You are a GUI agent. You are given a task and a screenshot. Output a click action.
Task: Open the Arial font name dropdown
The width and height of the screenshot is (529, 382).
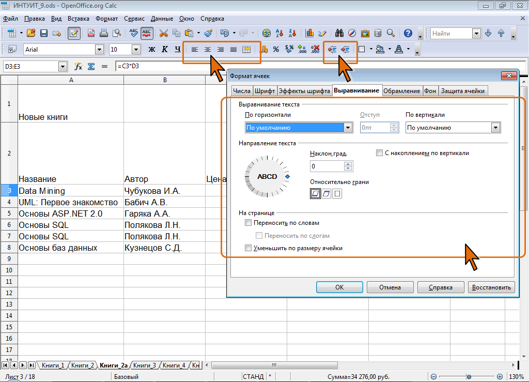coord(99,50)
